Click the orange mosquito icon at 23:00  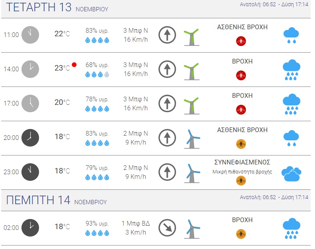pyautogui.click(x=241, y=181)
